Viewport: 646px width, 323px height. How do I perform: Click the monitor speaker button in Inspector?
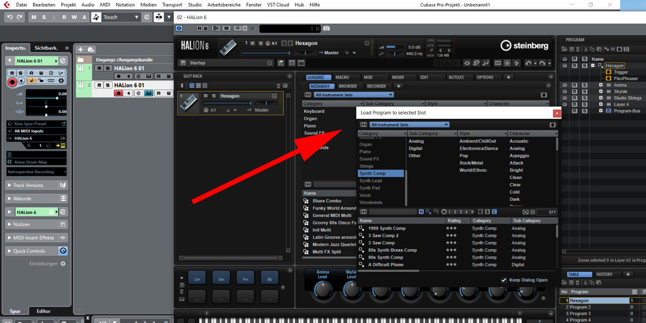point(22,81)
